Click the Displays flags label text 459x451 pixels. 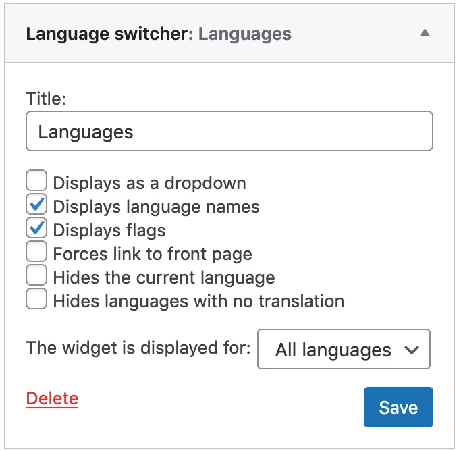point(109,231)
